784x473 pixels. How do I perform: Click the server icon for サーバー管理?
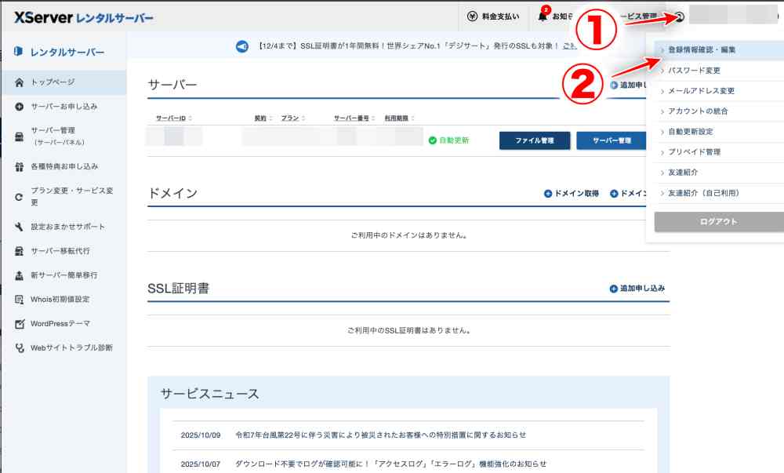click(20, 136)
